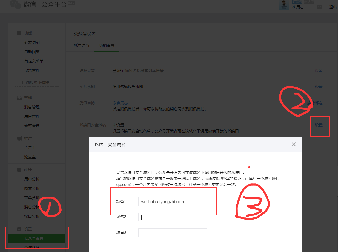Viewport: 338px width, 252px height.
Task: Click the 添加功能插件 button
Action: point(37,82)
